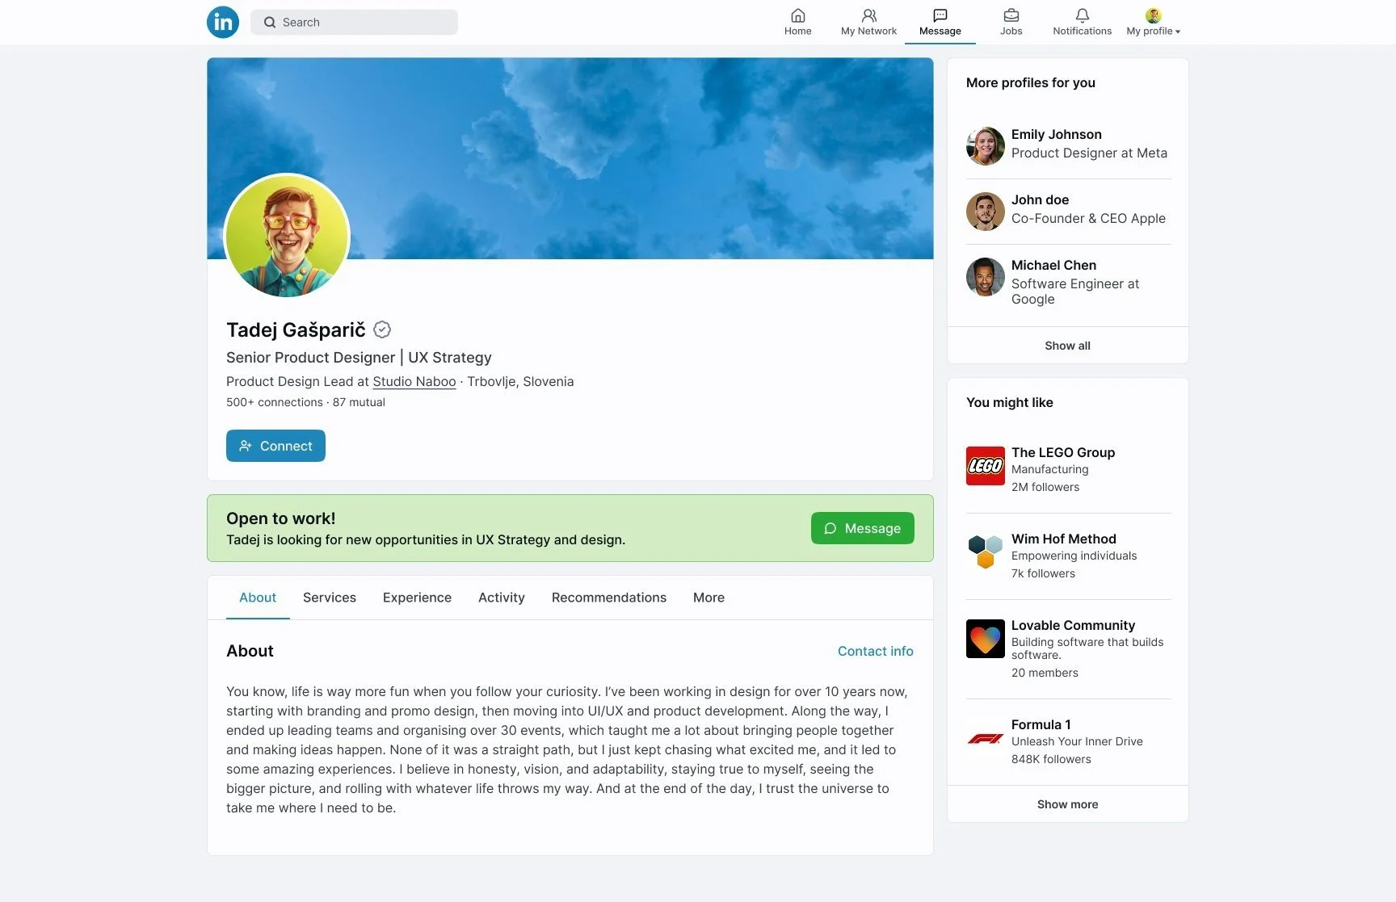Switch to the Recommendations tab
Image resolution: width=1396 pixels, height=902 pixels.
(x=609, y=598)
